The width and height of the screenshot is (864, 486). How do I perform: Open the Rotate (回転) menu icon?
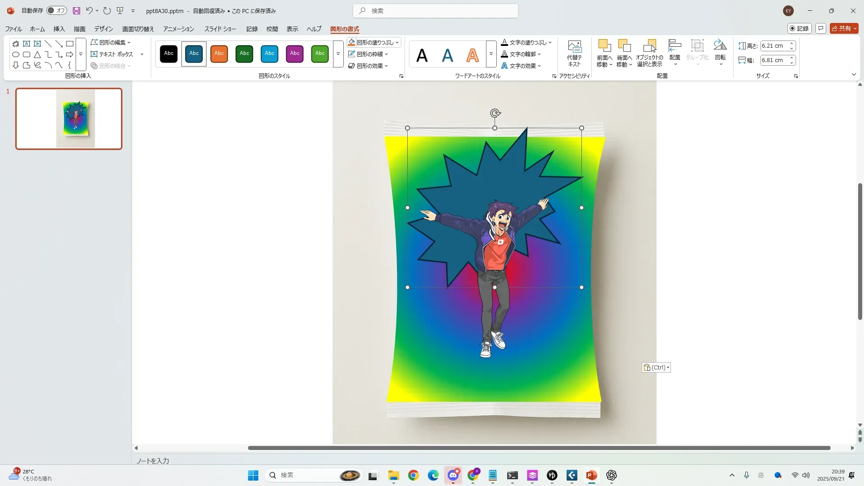click(720, 46)
